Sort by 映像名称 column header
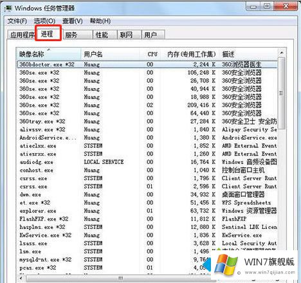The image size is (301, 283). coord(49,54)
